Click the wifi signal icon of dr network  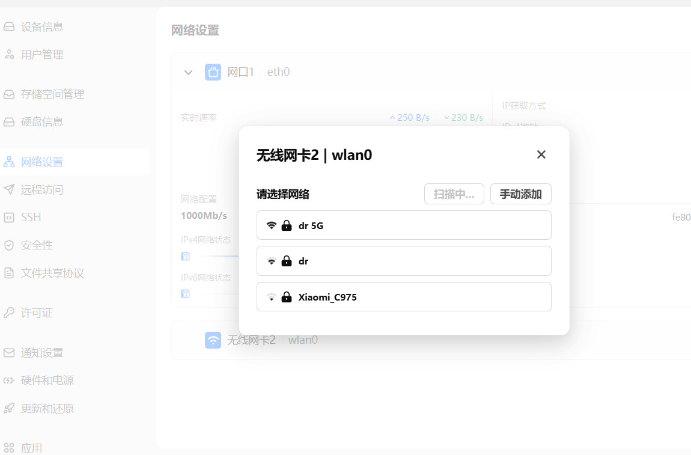pos(272,261)
